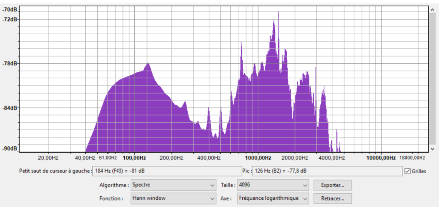Uncheck the Grilles checkbox
The width and height of the screenshot is (439, 207).
pyautogui.click(x=407, y=171)
